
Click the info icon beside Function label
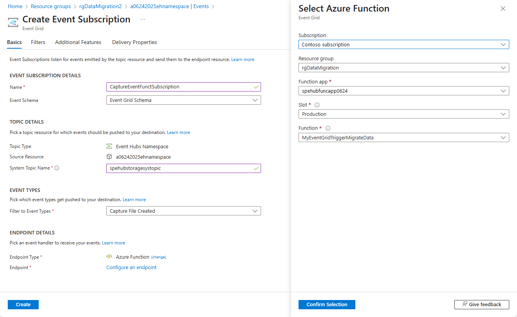(x=328, y=128)
